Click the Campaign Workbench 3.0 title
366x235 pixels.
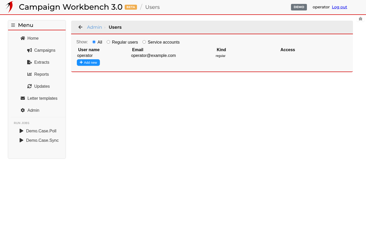point(71,7)
